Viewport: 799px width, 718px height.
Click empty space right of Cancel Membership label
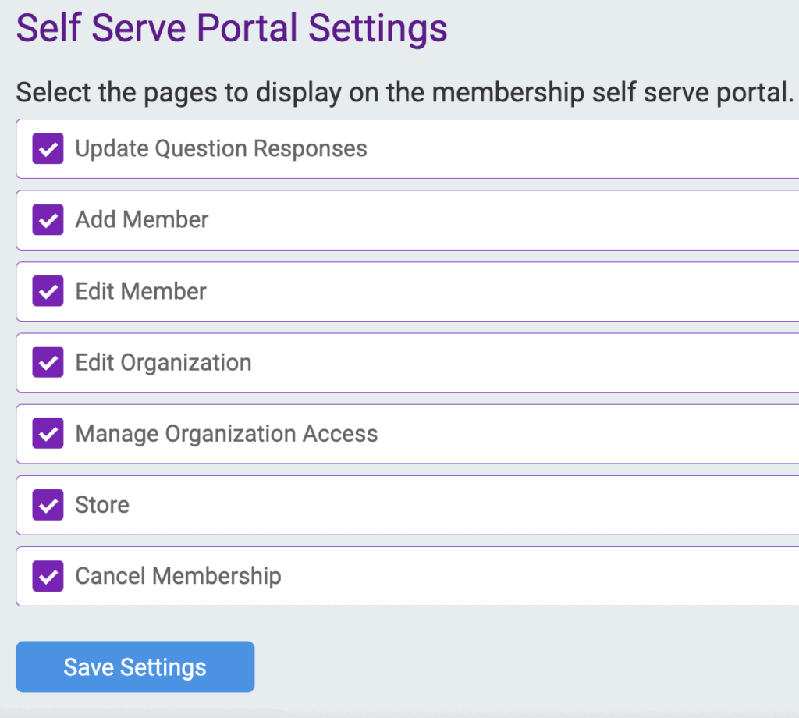coord(546,577)
